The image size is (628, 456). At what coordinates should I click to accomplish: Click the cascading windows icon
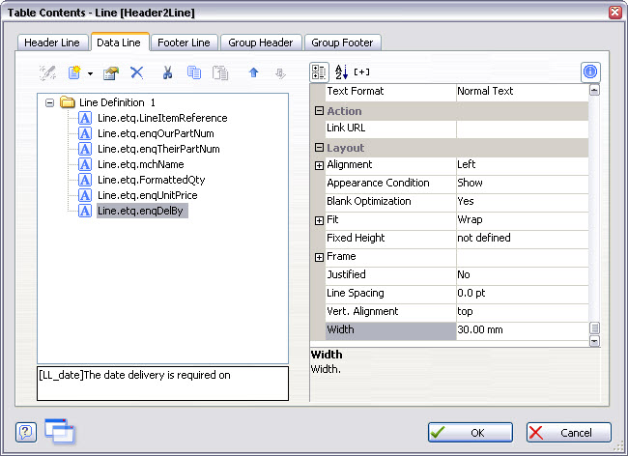click(59, 432)
